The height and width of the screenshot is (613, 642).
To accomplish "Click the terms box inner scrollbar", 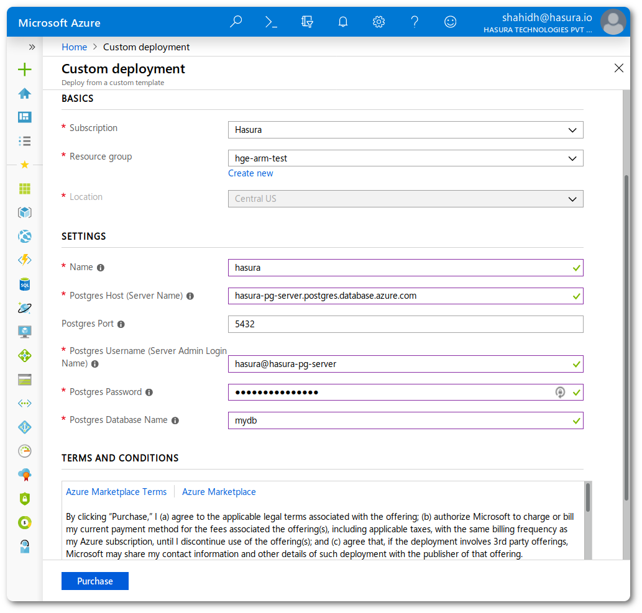I will 588,497.
